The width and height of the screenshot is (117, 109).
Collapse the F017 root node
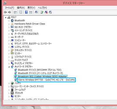[x=6, y=17]
